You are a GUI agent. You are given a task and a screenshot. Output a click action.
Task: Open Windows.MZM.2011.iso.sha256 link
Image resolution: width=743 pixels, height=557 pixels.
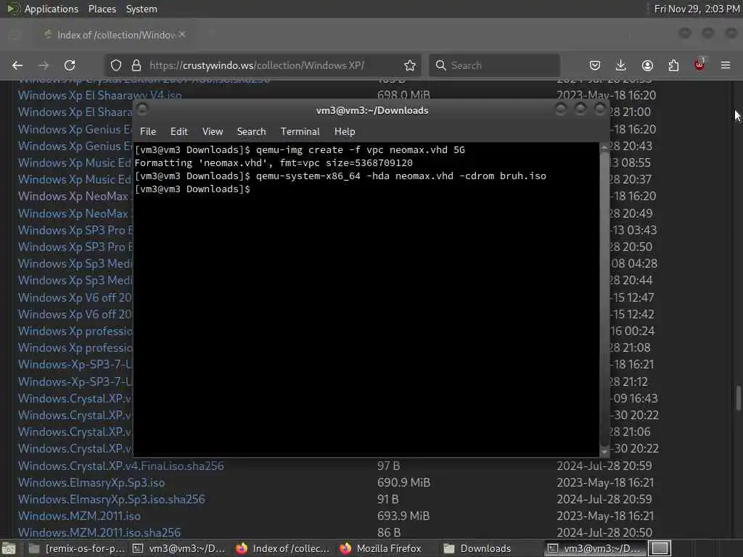point(99,532)
